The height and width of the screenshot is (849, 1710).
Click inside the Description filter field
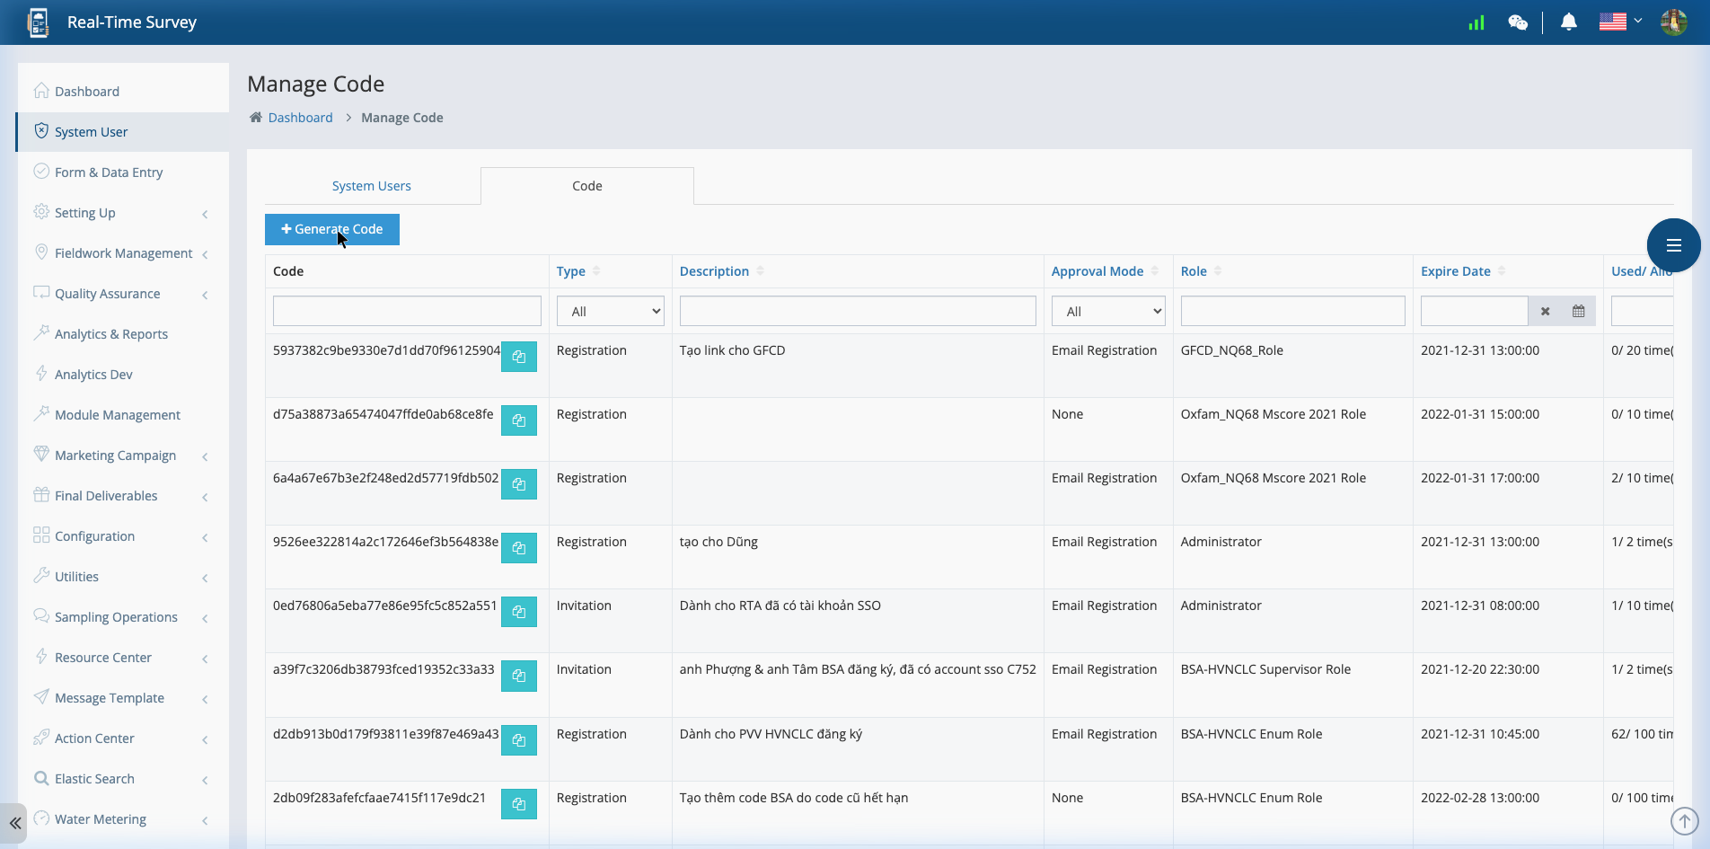tap(857, 310)
